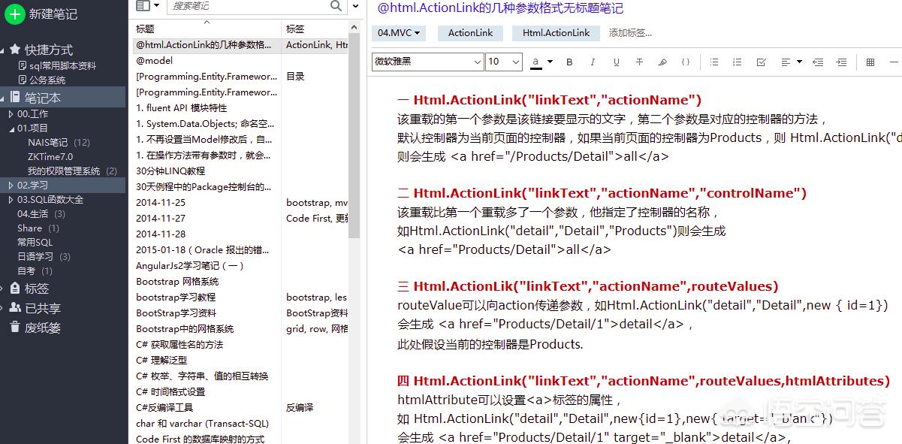Click the star icon next to 快捷方式
This screenshot has width=902, height=444.
pyautogui.click(x=15, y=50)
